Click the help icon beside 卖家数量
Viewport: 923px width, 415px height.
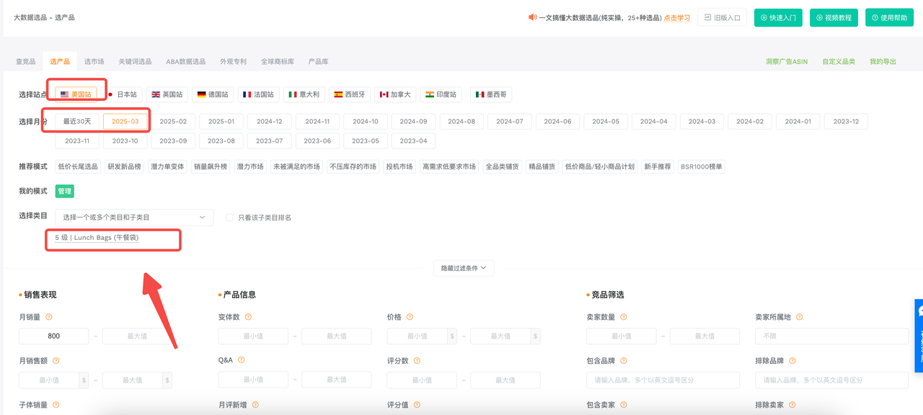(x=624, y=317)
